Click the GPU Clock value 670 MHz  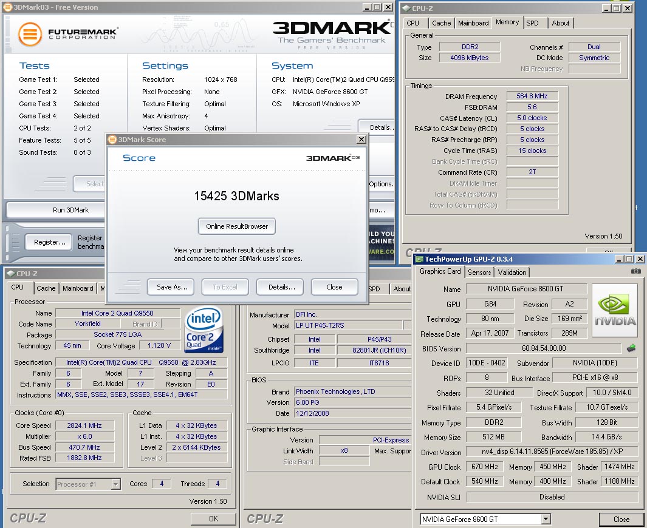coord(484,467)
